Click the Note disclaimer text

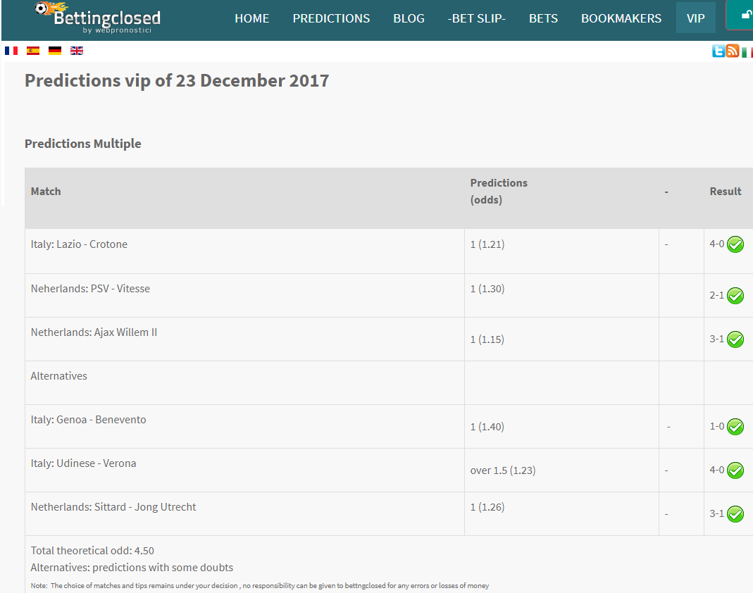[260, 585]
